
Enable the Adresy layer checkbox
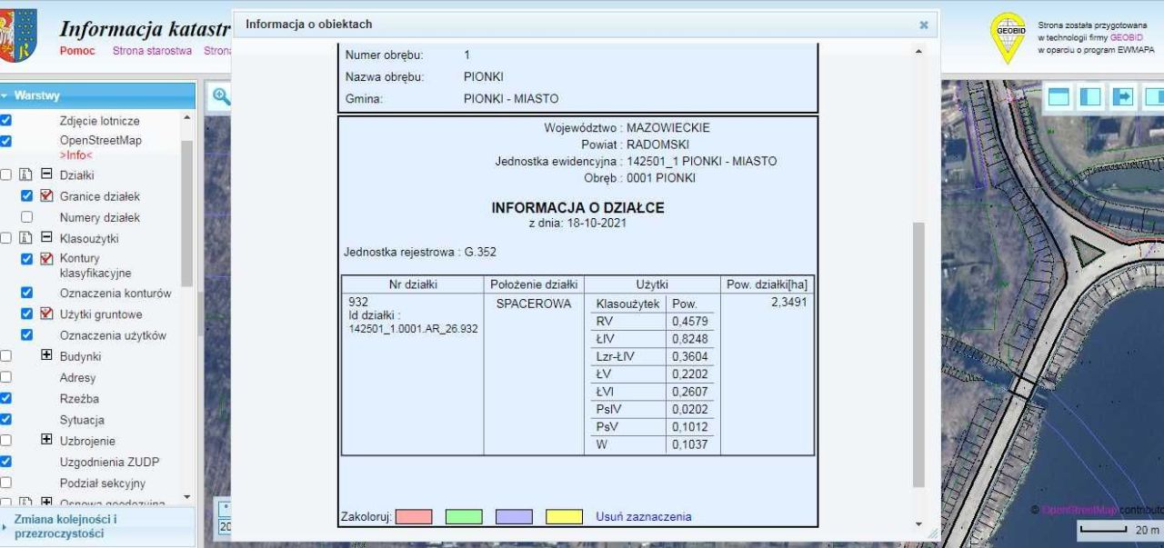pyautogui.click(x=5, y=377)
